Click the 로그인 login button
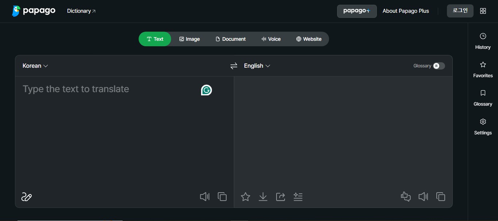This screenshot has width=498, height=221. (x=460, y=11)
